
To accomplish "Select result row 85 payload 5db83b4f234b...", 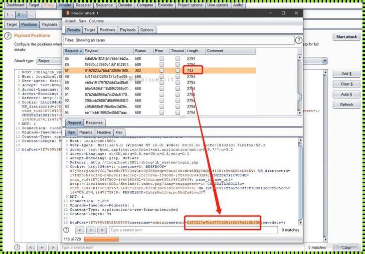I will [160, 58].
